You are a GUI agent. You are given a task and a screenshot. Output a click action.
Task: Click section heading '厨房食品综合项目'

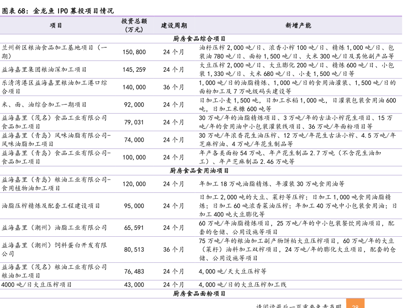click(199, 39)
